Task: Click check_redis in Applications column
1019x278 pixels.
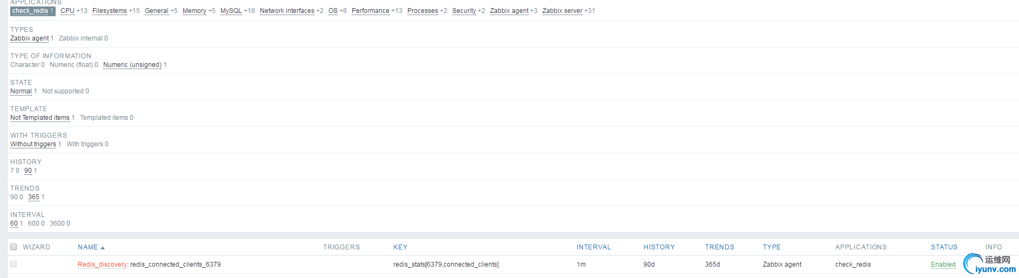Action: [853, 265]
